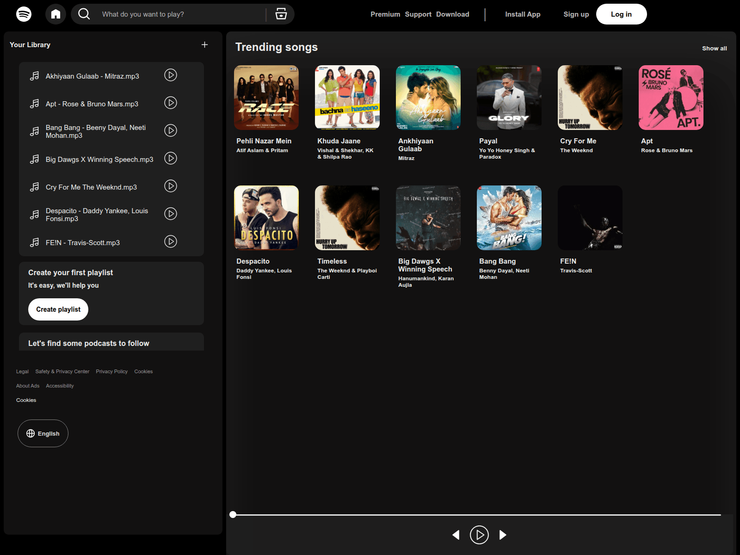
Task: Click the globe icon in English button
Action: 31,433
